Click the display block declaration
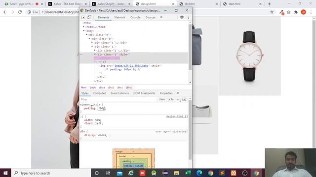Image resolution: width=316 pixels, height=177 pixels. click(96, 135)
